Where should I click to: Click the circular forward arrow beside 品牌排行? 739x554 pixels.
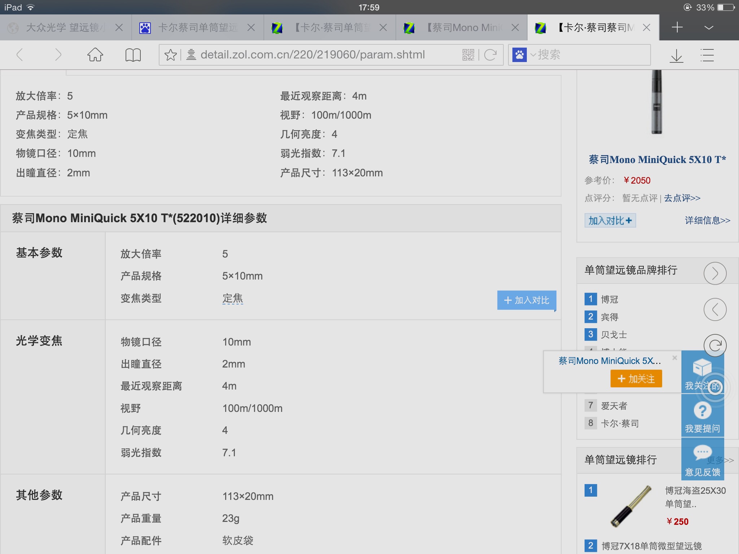click(715, 273)
